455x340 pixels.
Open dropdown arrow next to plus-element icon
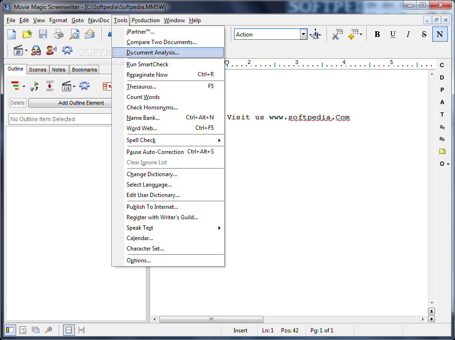pos(361,35)
